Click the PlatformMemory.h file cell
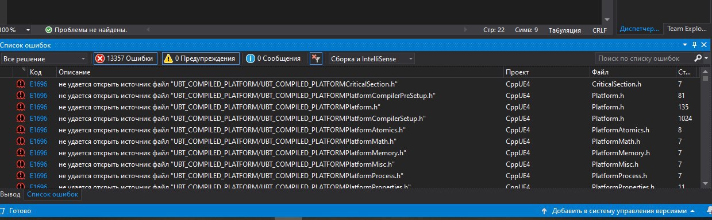 tap(621, 153)
